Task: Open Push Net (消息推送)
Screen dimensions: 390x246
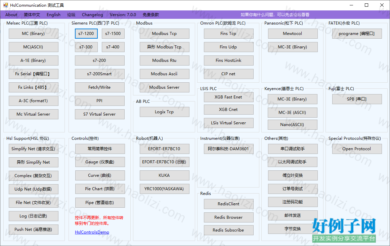Action: pos(34,229)
